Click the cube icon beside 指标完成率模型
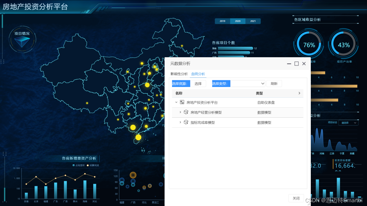The image size is (367, 206). 186,122
